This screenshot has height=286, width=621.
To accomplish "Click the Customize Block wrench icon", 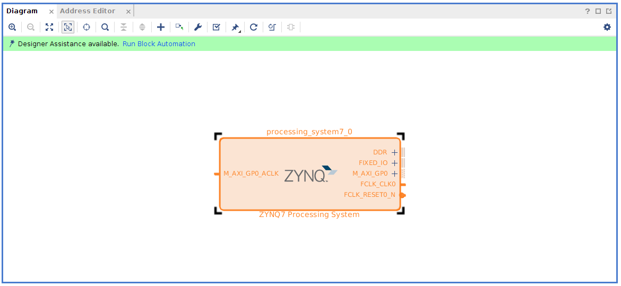I will 198,28.
